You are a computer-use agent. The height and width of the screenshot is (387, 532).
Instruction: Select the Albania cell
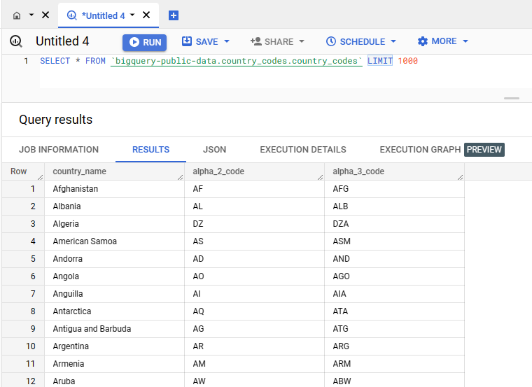[115, 206]
